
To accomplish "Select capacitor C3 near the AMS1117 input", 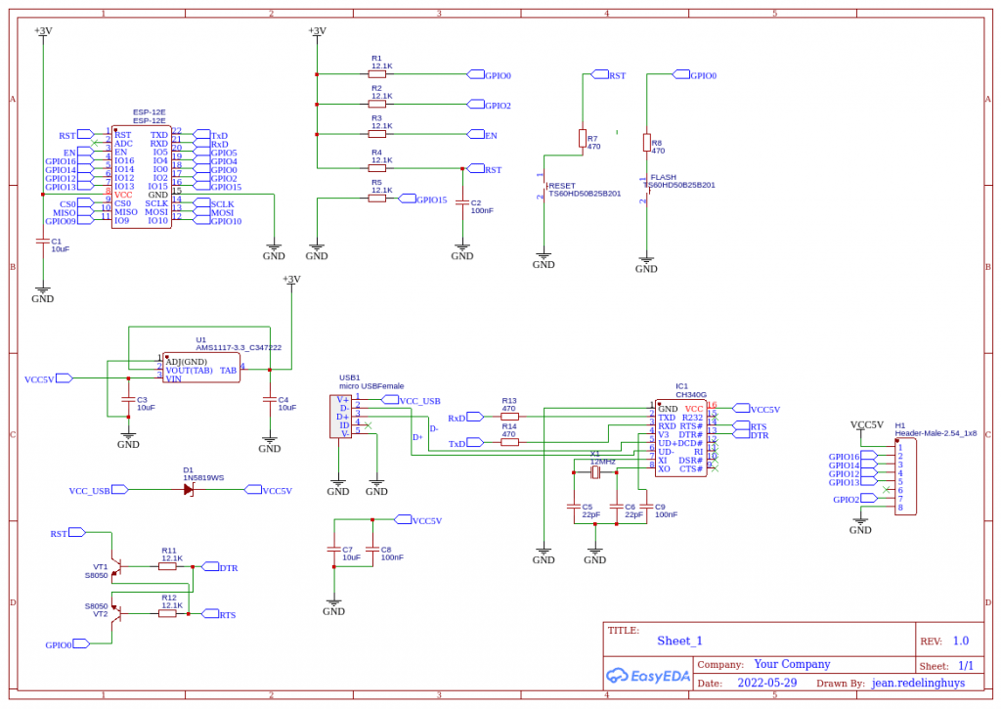I will coord(128,400).
